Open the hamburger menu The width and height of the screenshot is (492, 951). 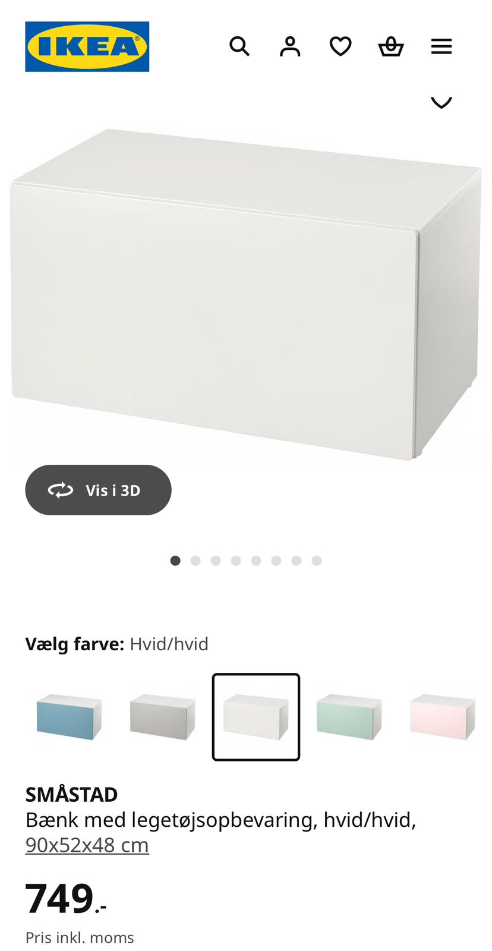tap(441, 46)
